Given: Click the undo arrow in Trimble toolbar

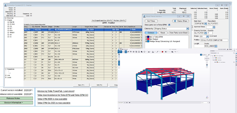Looking at the screenshot, I should tap(175, 52).
